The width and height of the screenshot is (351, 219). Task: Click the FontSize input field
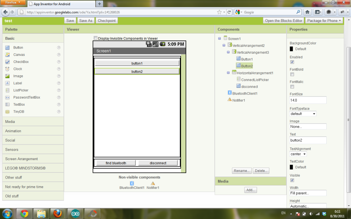308,100
